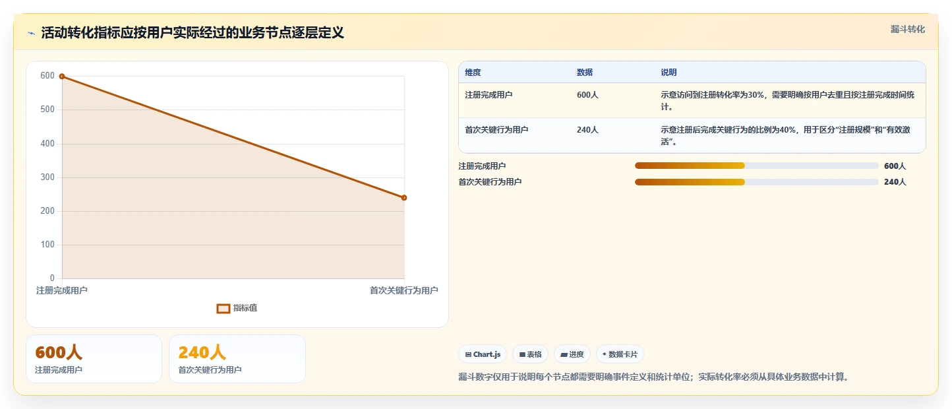This screenshot has width=952, height=409.
Task: Click the 注册完成用户 progress bar
Action: click(x=757, y=166)
